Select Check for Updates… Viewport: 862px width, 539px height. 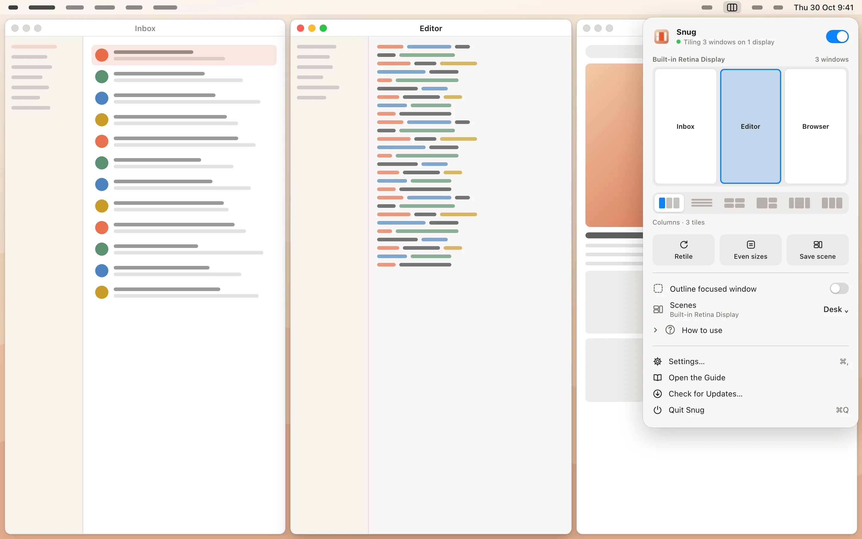(x=751, y=393)
